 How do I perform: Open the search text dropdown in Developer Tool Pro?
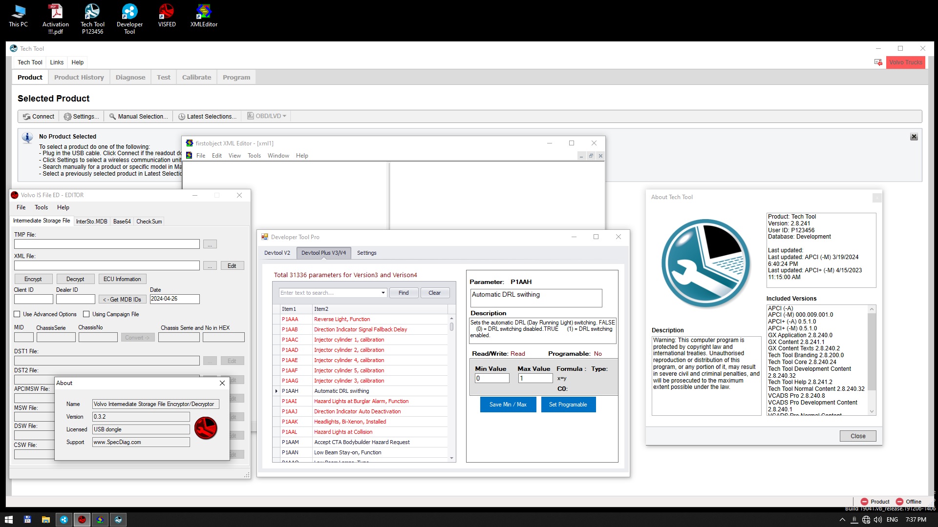pos(383,293)
